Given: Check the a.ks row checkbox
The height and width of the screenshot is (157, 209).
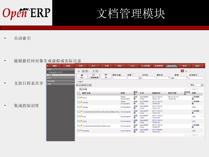Looking at the screenshot, I should [78, 116].
